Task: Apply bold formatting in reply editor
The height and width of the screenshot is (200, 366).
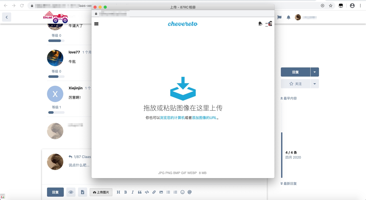Action: (x=126, y=192)
